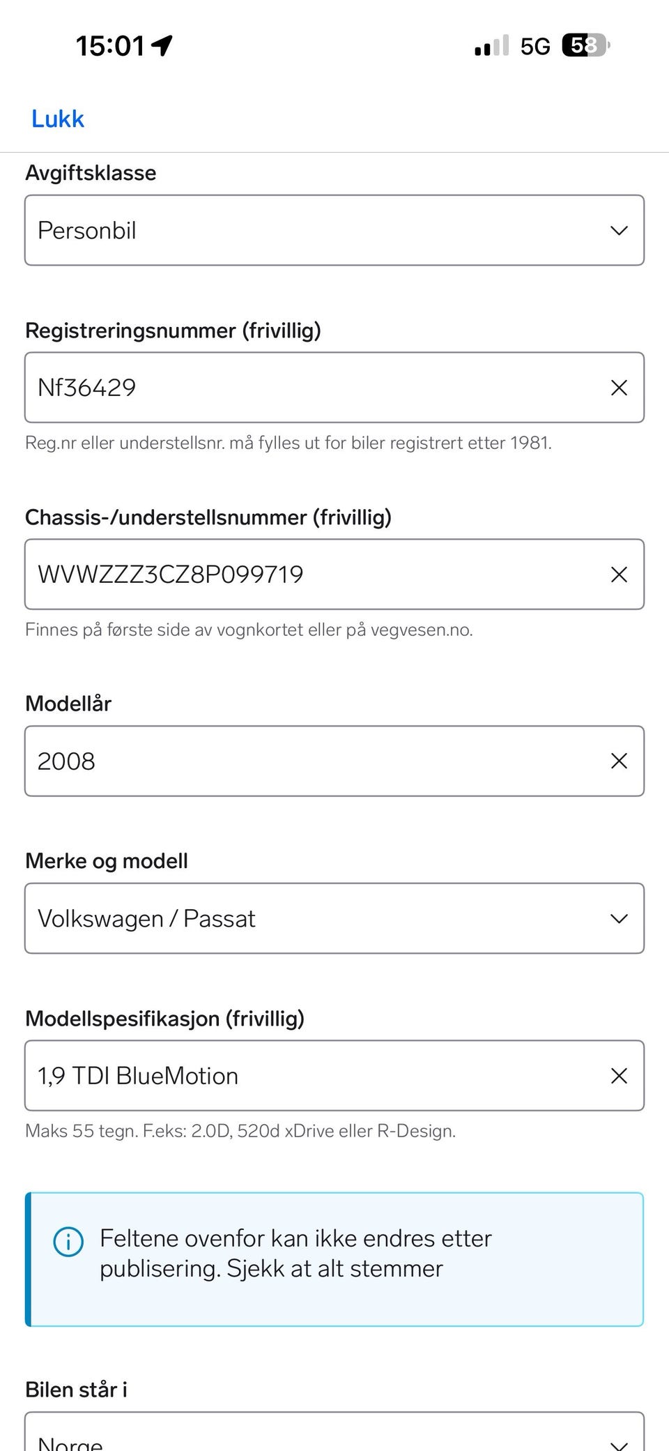Clear the Modellår value with X

(x=619, y=761)
